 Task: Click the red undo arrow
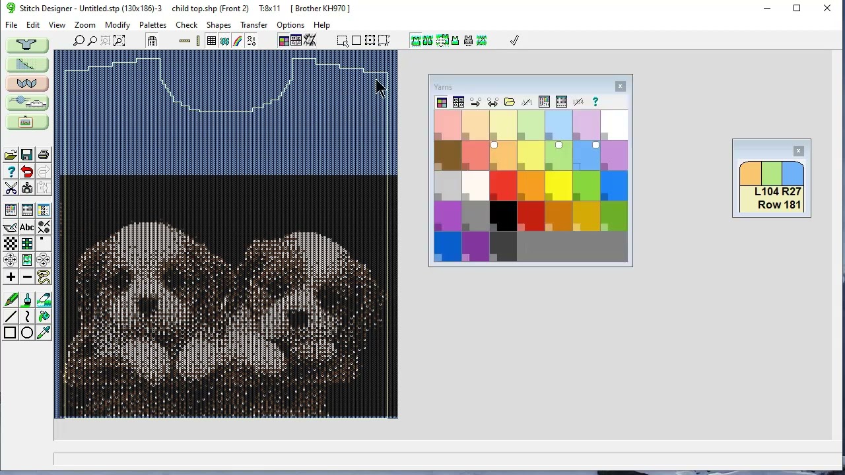pyautogui.click(x=27, y=172)
